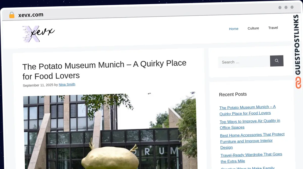Open the xevx site logo
The height and width of the screenshot is (169, 303).
(x=38, y=34)
